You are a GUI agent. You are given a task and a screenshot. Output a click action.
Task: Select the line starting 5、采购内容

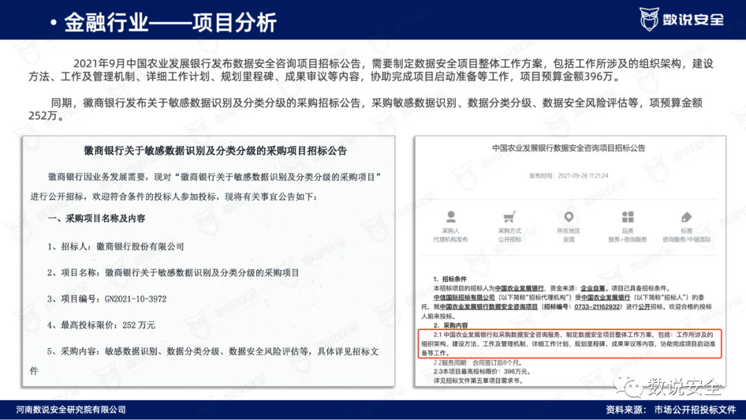pyautogui.click(x=204, y=361)
